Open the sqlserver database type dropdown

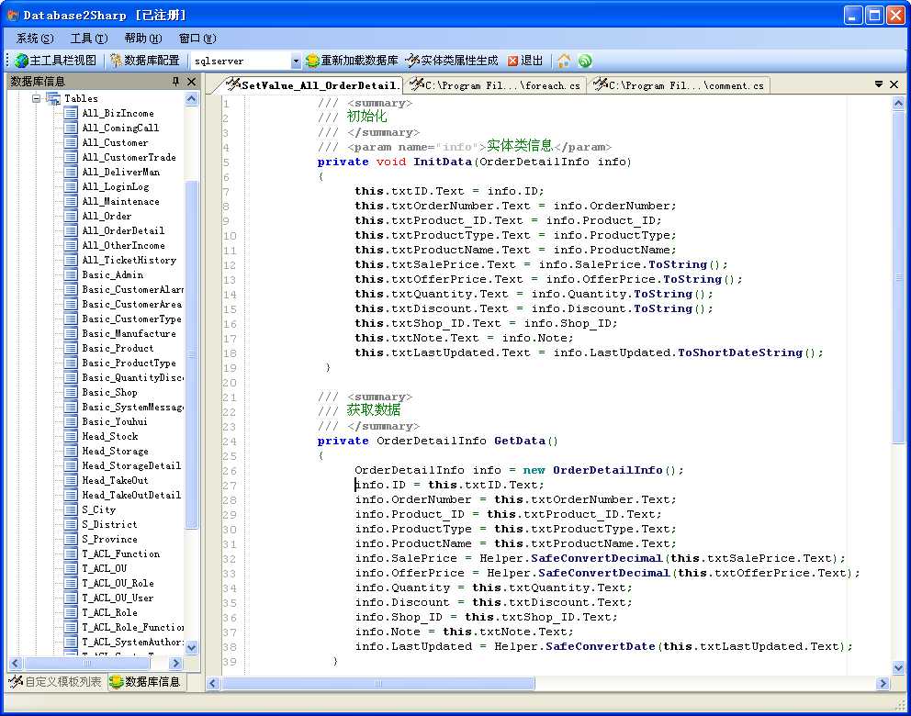click(x=295, y=61)
